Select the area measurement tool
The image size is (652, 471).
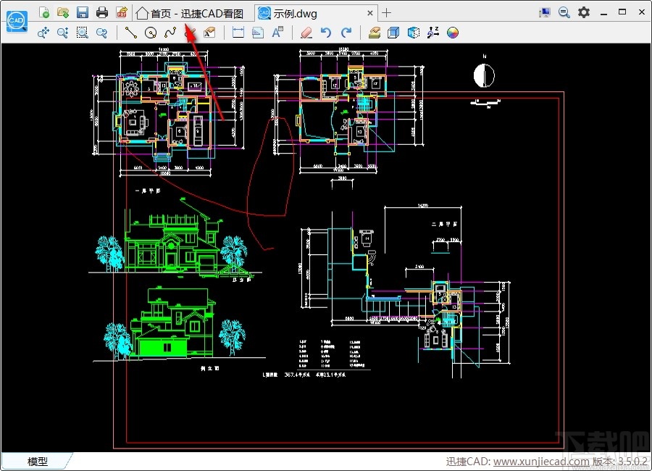tap(258, 33)
